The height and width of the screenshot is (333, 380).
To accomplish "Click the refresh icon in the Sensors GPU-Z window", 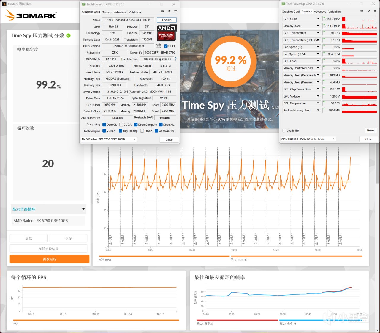I will [369, 11].
